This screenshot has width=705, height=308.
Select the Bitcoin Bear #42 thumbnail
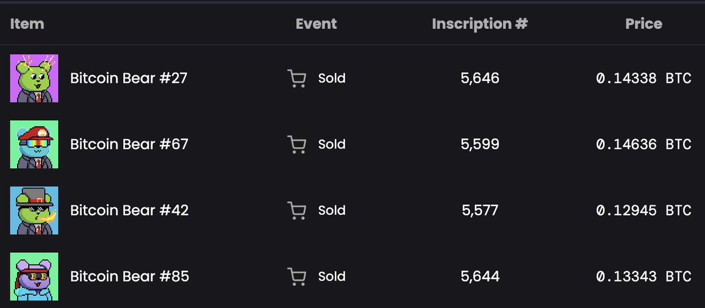(x=34, y=211)
